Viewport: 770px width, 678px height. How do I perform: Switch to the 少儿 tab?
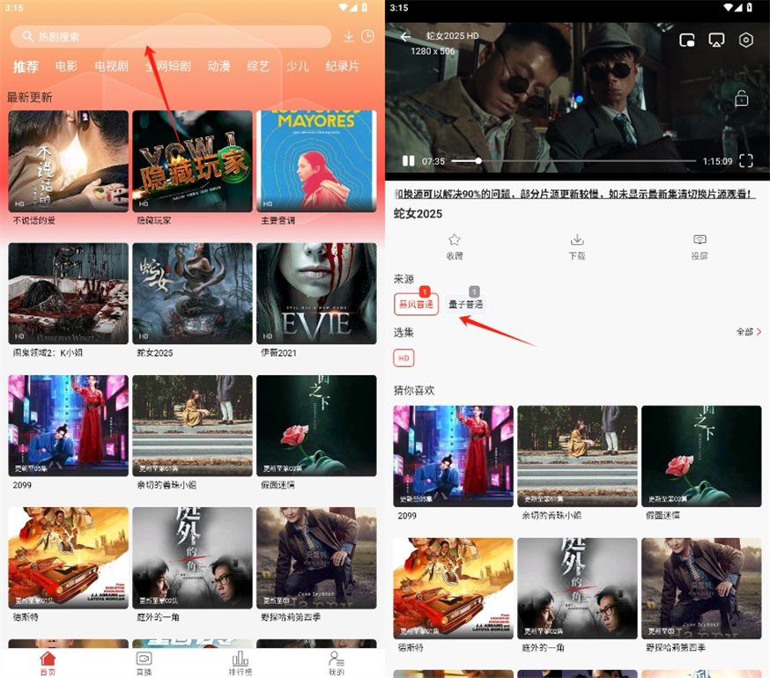pos(298,66)
